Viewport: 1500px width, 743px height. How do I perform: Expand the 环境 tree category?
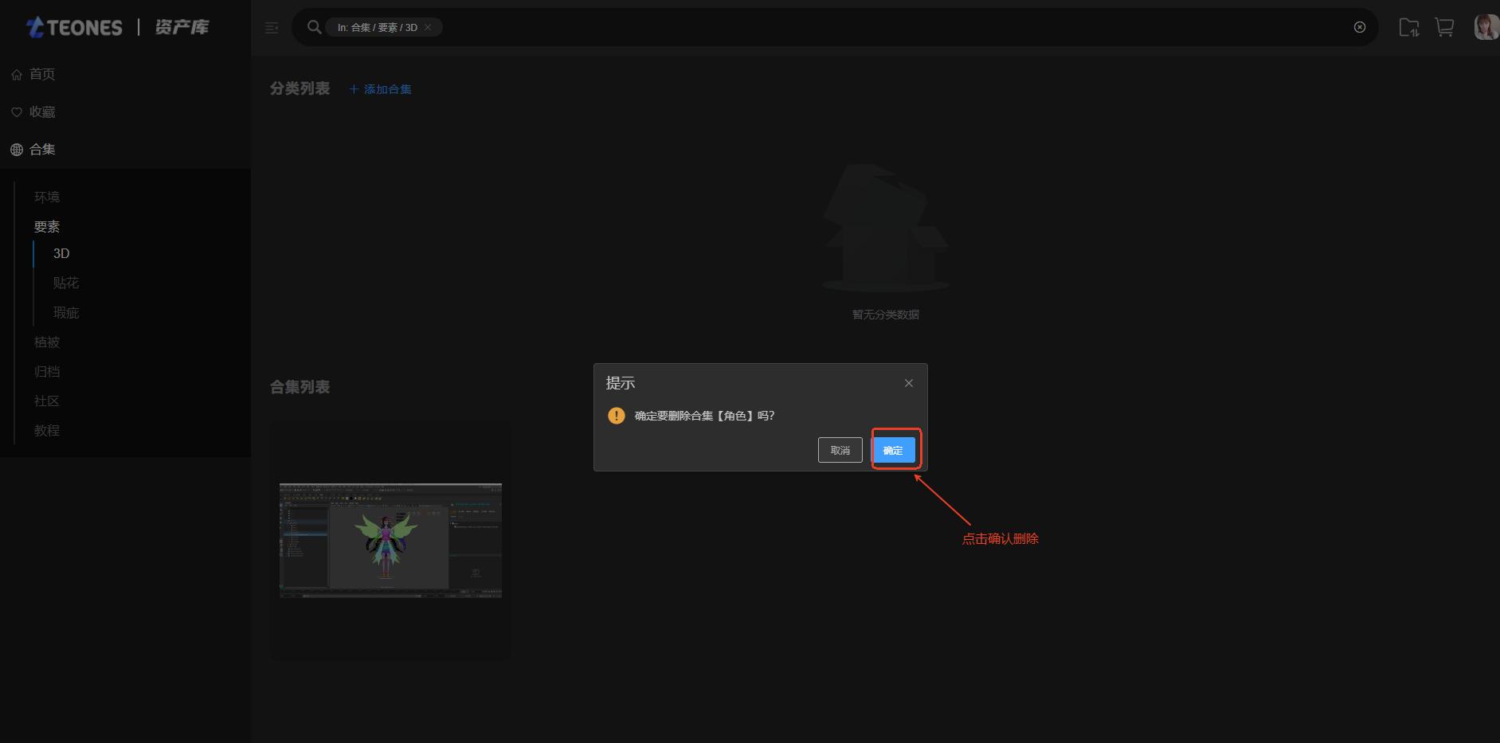point(47,197)
